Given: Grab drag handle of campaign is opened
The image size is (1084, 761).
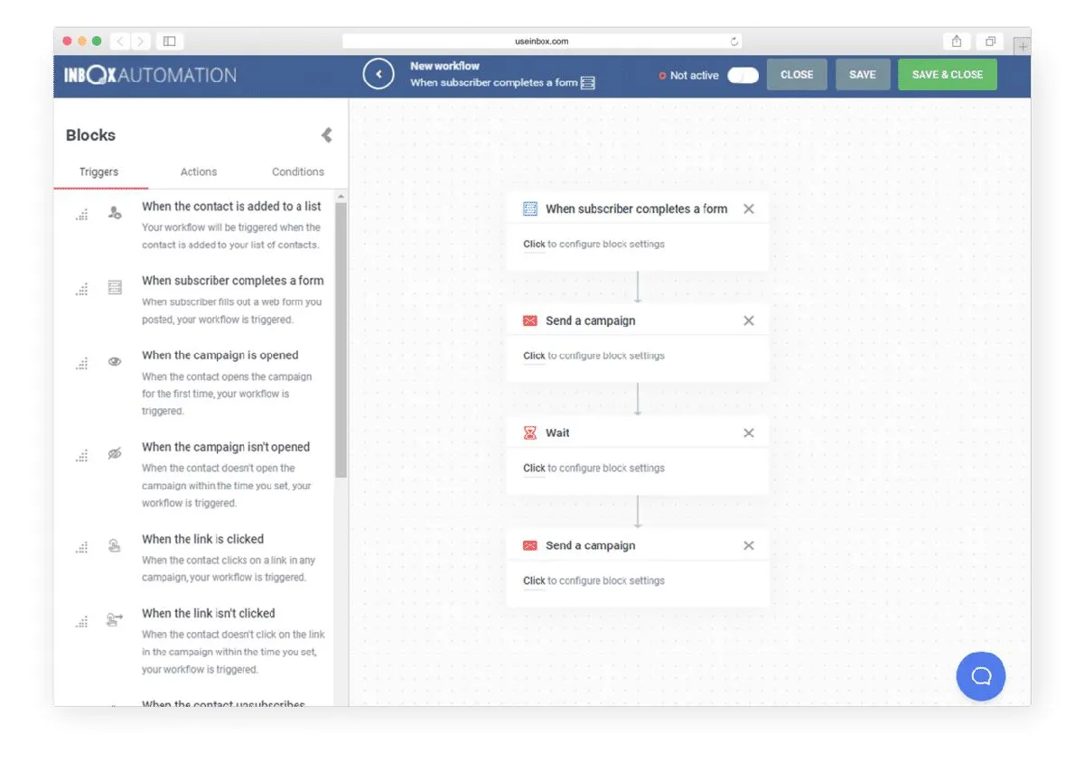Looking at the screenshot, I should (82, 364).
